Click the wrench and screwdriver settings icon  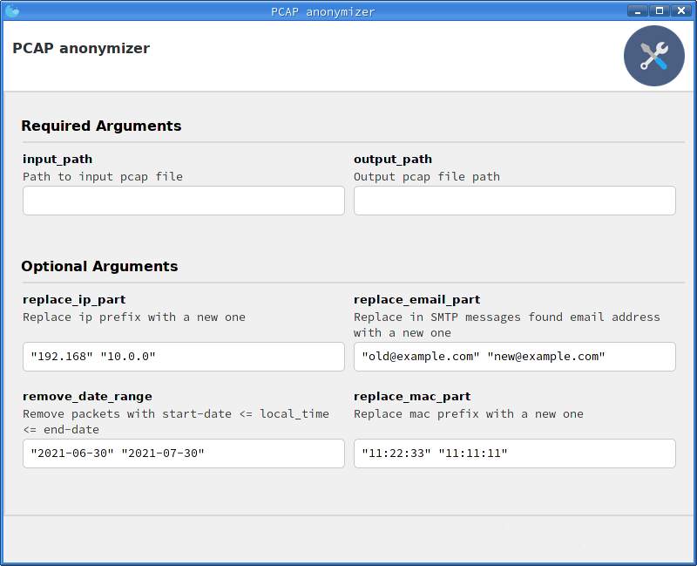(x=653, y=56)
